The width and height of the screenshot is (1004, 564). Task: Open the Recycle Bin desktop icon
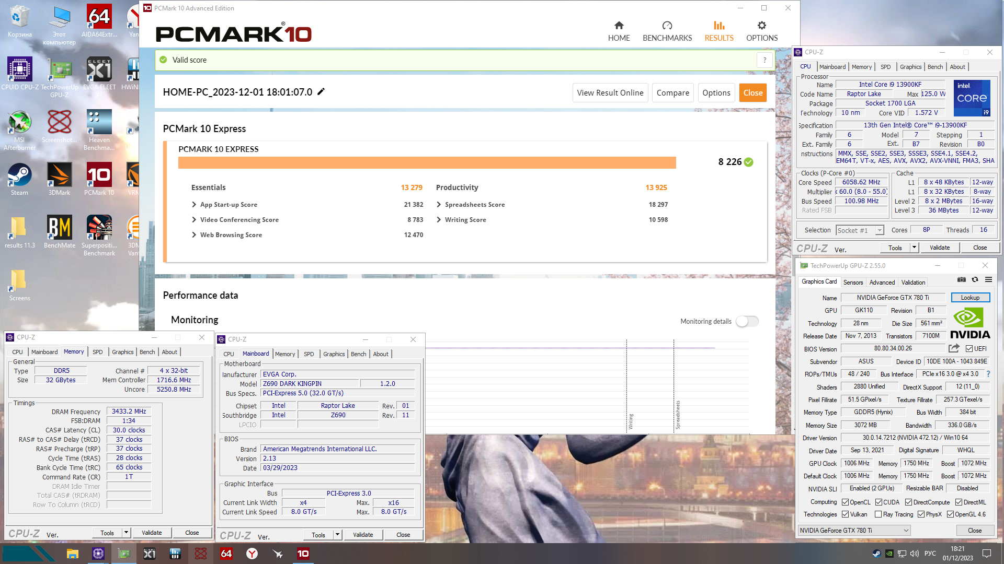19,21
